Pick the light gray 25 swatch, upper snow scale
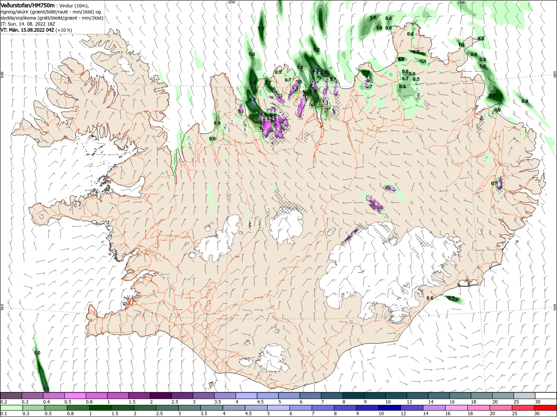Image resolution: width=557 pixels, height=417 pixels. click(x=525, y=396)
